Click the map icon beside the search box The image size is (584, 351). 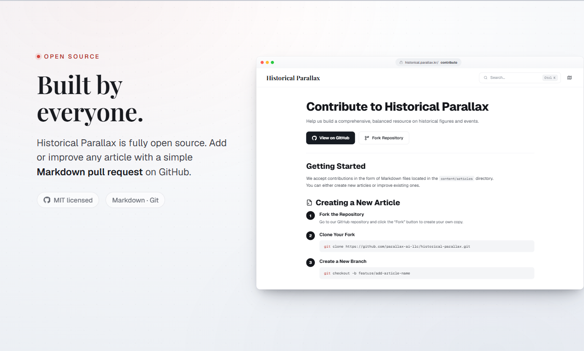tap(569, 77)
